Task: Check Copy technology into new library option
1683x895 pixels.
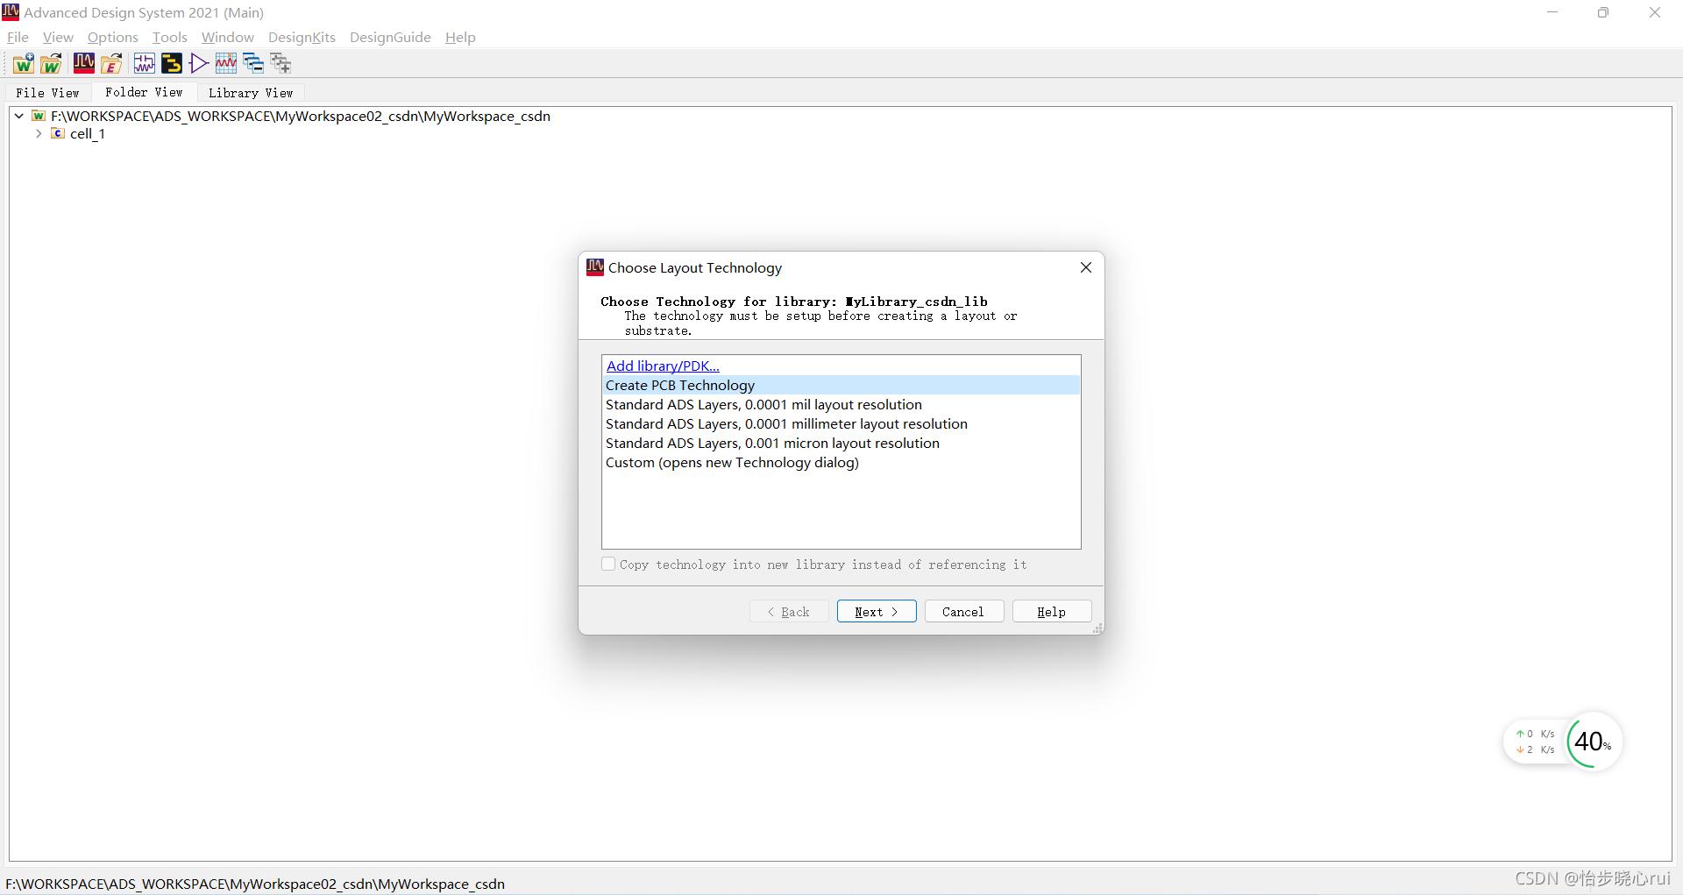Action: point(608,565)
